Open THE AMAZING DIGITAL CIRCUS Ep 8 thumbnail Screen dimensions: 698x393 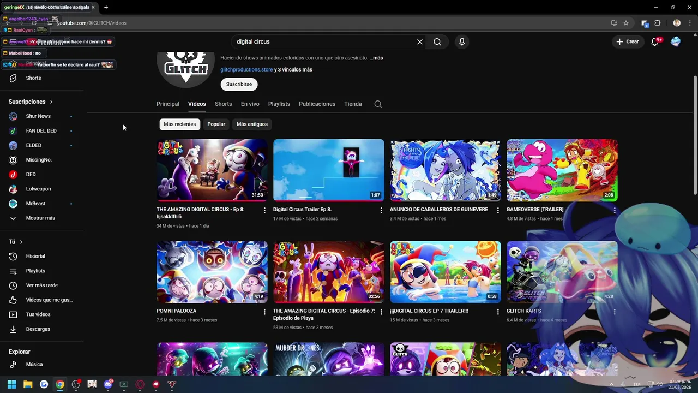212,170
